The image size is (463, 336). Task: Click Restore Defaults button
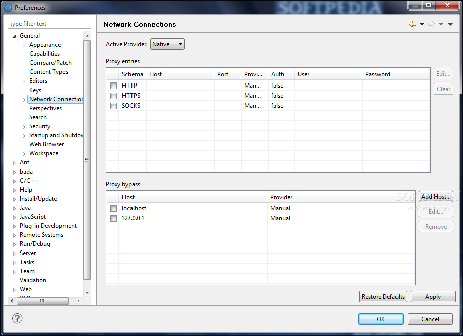tap(383, 297)
